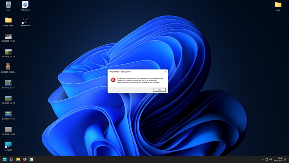Viewport: 289px width, 163px height.
Task: Open the notification icon beside the clock
Action: [x=285, y=159]
